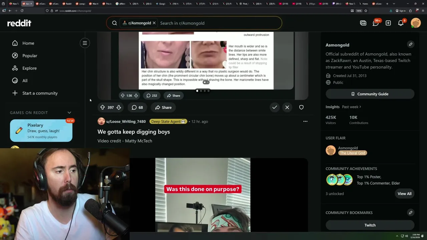Image resolution: width=427 pixels, height=240 pixels.
Task: Switch to the Google browser tab
Action: click(x=161, y=4)
